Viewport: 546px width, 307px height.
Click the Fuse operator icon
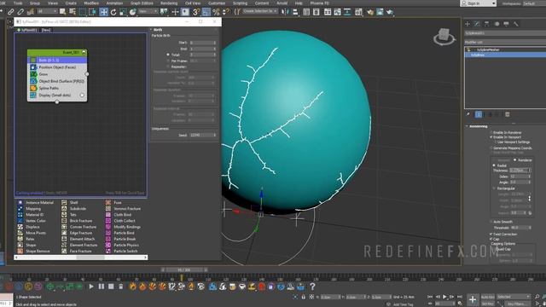108,203
